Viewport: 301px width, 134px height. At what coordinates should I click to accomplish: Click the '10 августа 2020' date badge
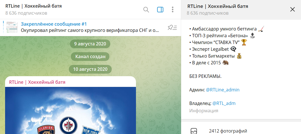(90, 69)
